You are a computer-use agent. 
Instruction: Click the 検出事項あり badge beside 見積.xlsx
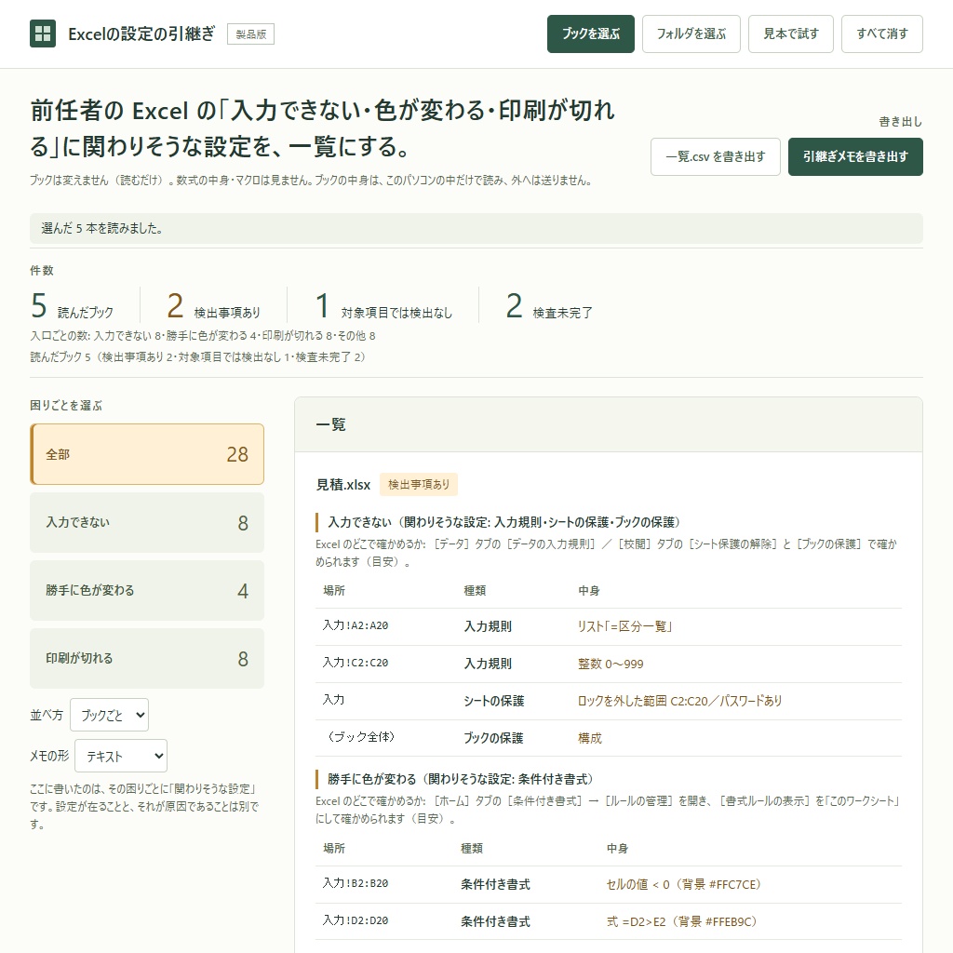tap(419, 484)
